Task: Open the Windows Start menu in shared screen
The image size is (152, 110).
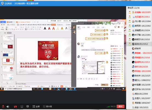Action: (2, 89)
